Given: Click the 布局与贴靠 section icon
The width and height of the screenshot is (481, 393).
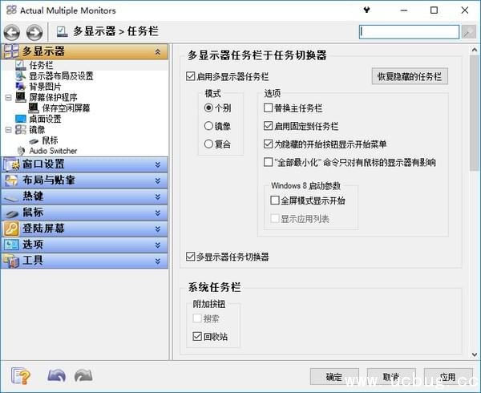Looking at the screenshot, I should click(x=11, y=180).
